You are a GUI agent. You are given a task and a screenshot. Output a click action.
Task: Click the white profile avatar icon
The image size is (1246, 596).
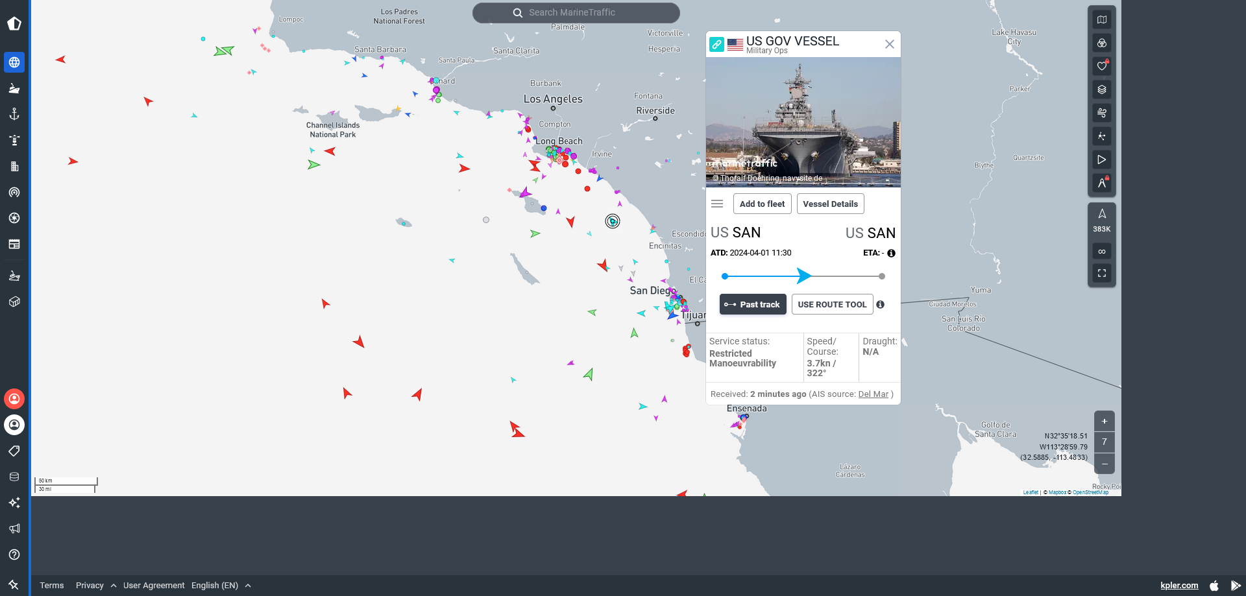pyautogui.click(x=14, y=425)
